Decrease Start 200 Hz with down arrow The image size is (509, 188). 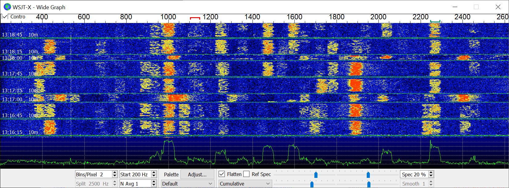click(154, 176)
